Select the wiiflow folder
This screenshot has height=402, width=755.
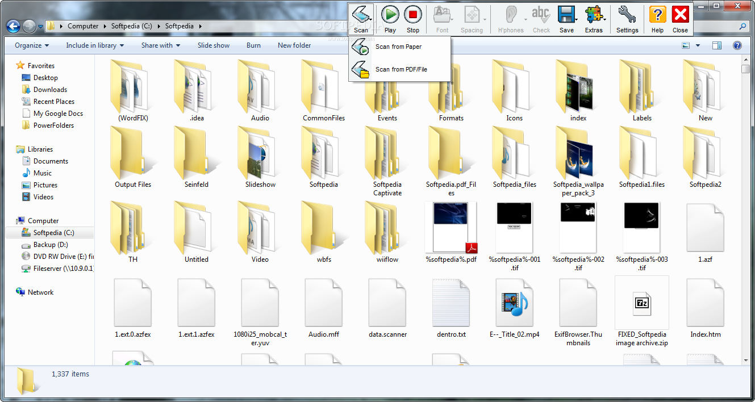coord(387,232)
